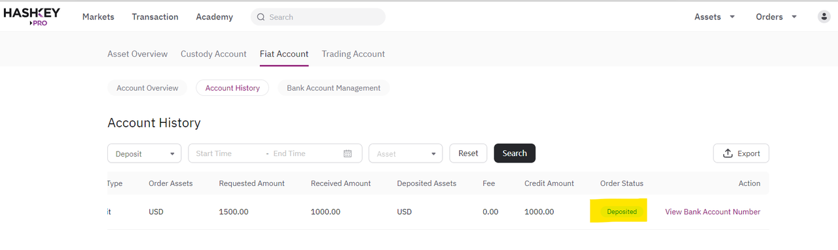Select the Account Overview pill
This screenshot has height=250, width=838.
point(147,88)
